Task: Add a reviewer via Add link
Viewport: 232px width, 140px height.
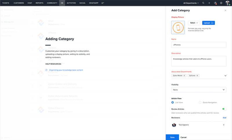Action: click(224, 118)
